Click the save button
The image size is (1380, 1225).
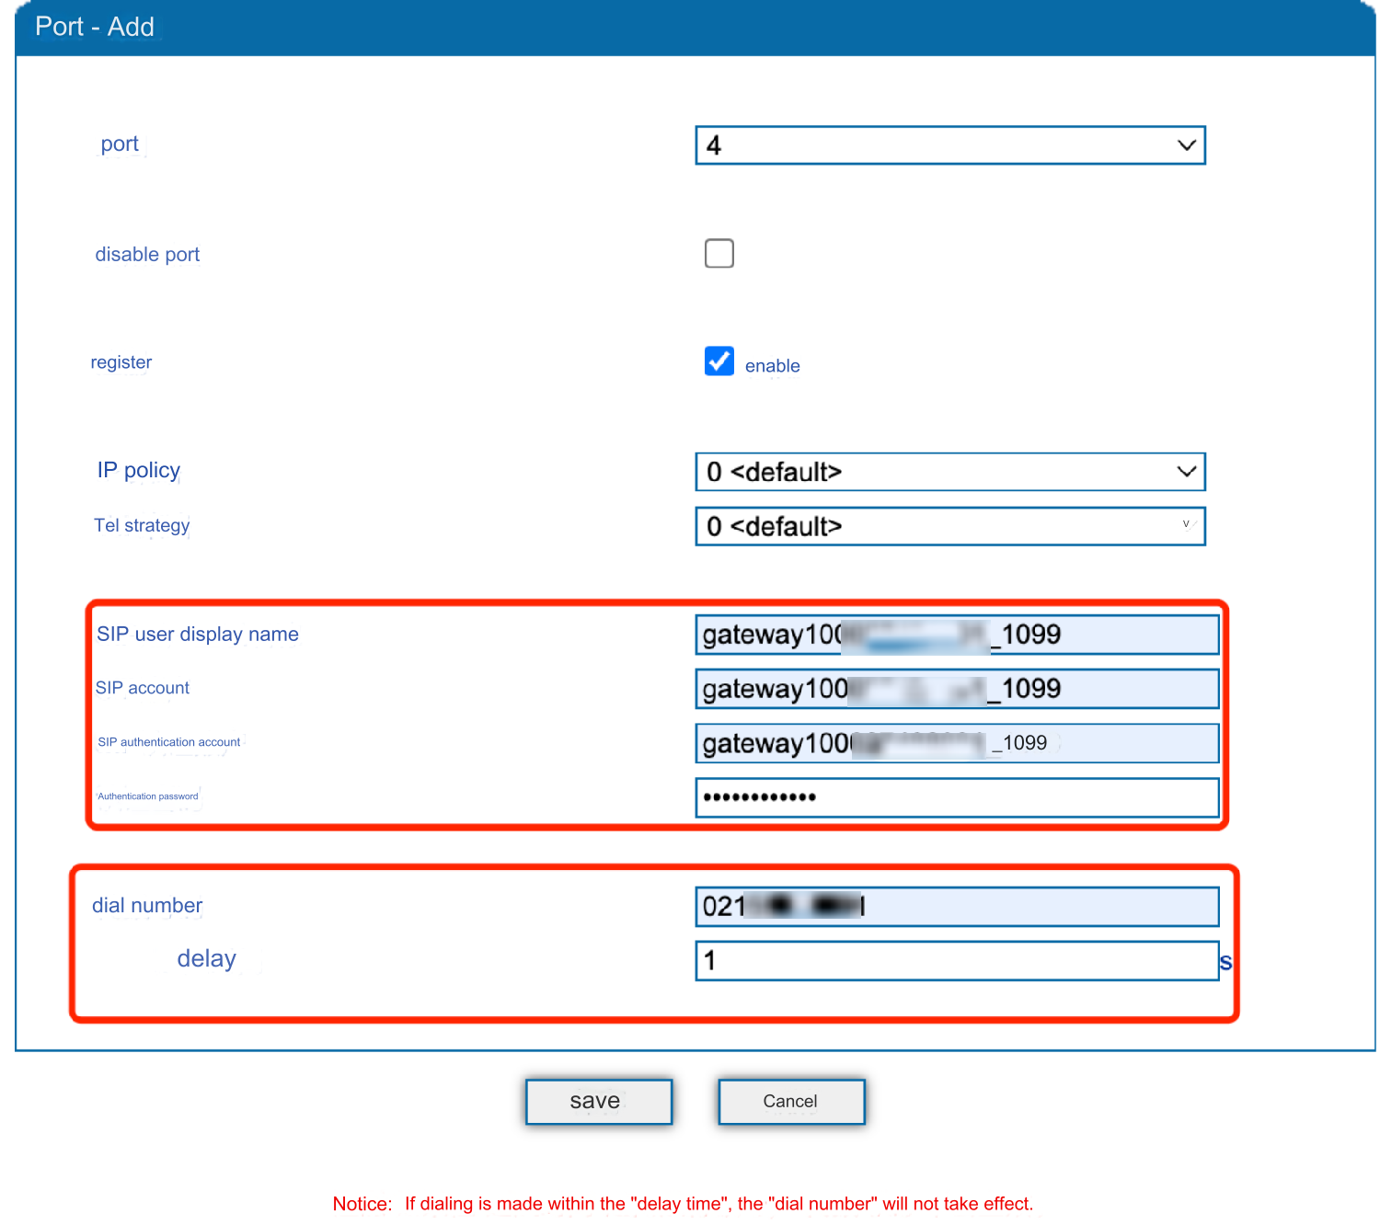[598, 1101]
